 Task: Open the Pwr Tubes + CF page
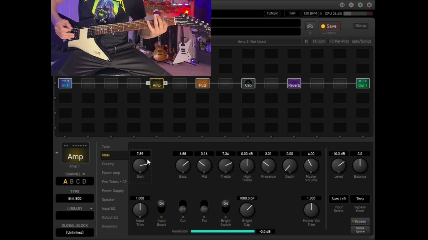coord(114,182)
